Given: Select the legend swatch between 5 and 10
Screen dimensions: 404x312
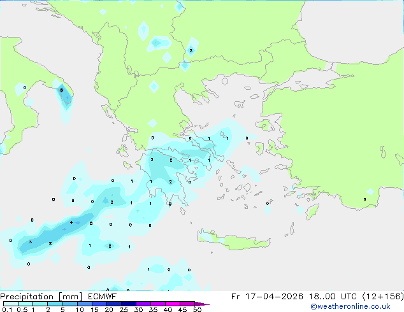Looking at the screenshot, I should [69, 304].
